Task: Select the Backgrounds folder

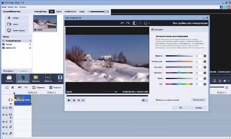Action: click(16, 48)
